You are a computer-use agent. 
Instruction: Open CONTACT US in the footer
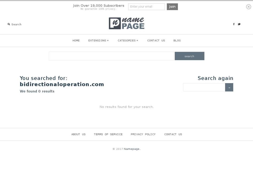[173, 134]
